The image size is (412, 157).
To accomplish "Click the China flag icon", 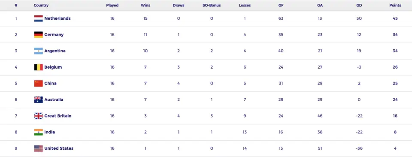I will (38, 84).
